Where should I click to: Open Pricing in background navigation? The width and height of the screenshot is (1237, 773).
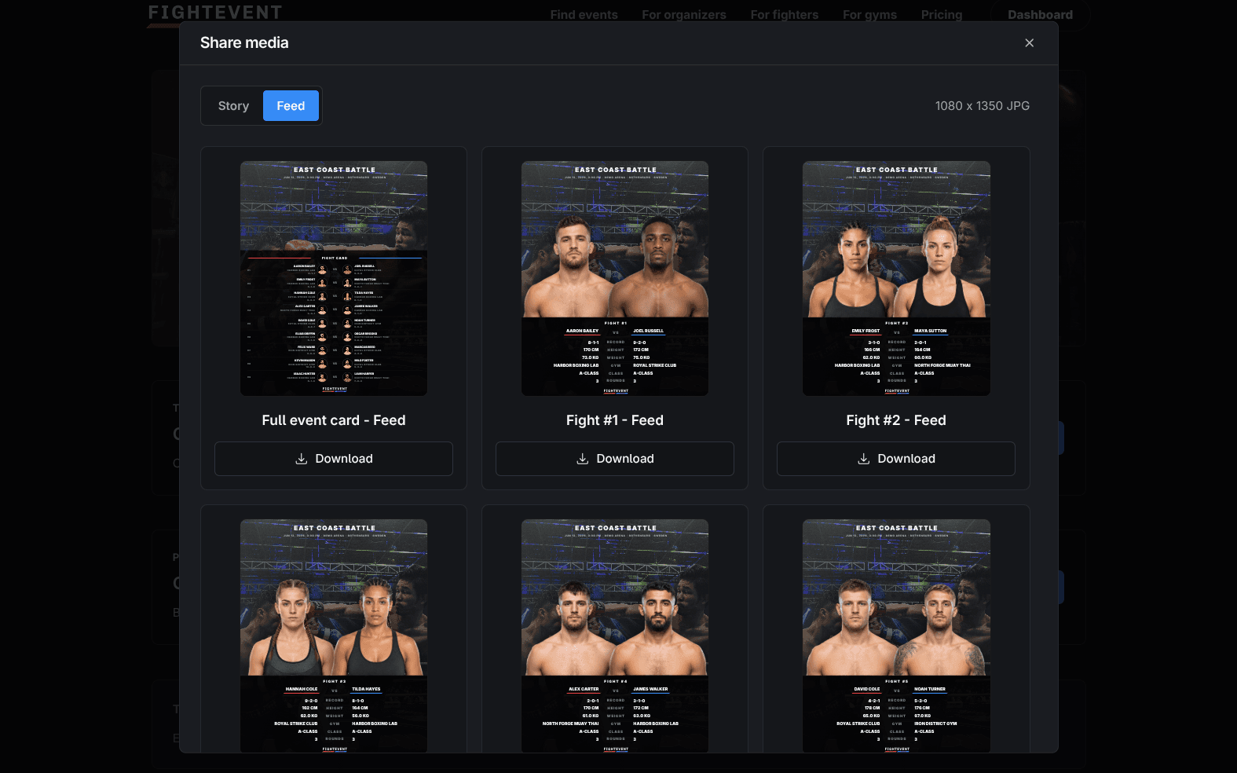[x=941, y=15]
